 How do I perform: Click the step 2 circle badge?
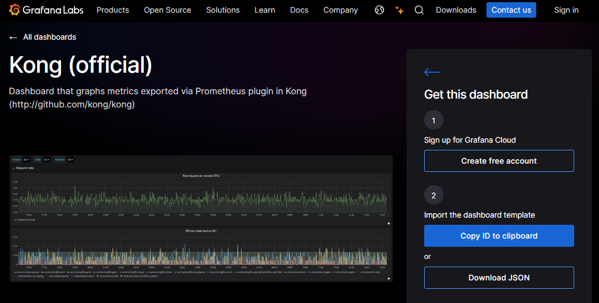434,195
